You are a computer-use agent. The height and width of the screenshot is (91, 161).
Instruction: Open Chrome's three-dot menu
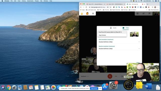pos(158,7)
